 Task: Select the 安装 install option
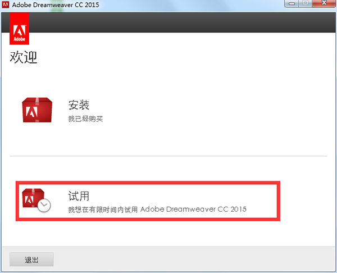pyautogui.click(x=79, y=104)
